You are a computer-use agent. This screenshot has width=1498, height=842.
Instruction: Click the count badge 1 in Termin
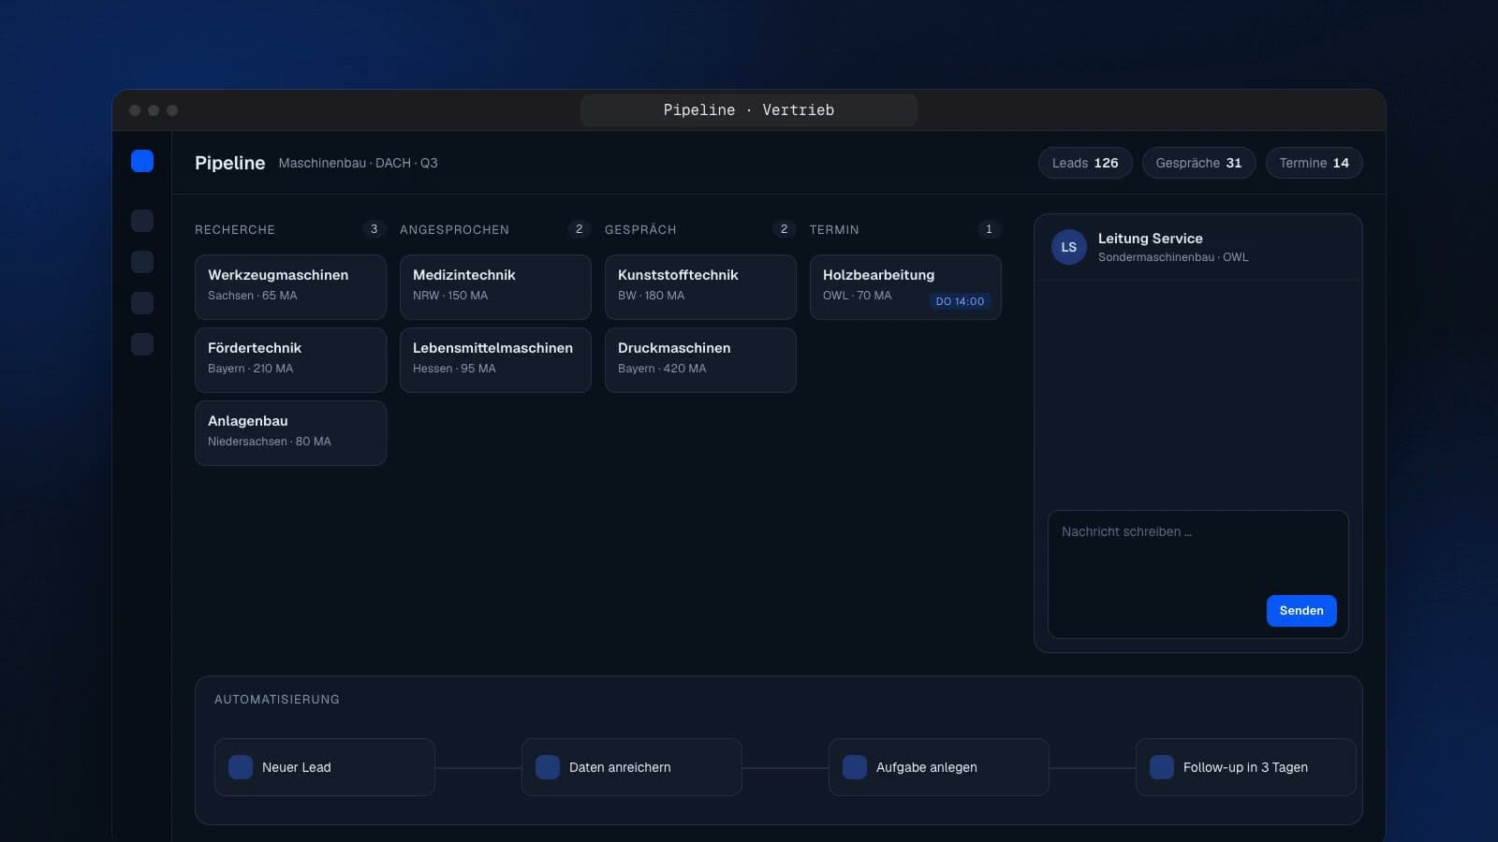pos(989,229)
